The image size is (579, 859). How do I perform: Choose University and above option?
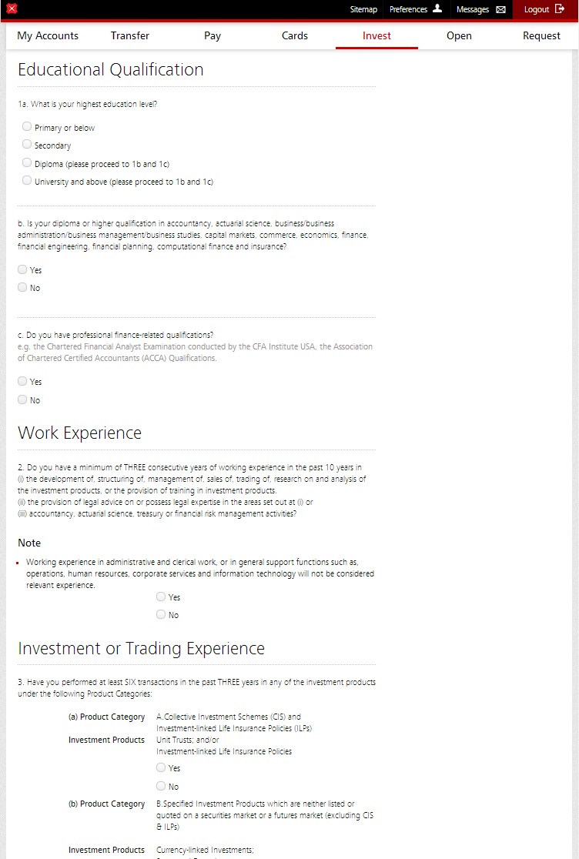click(27, 180)
